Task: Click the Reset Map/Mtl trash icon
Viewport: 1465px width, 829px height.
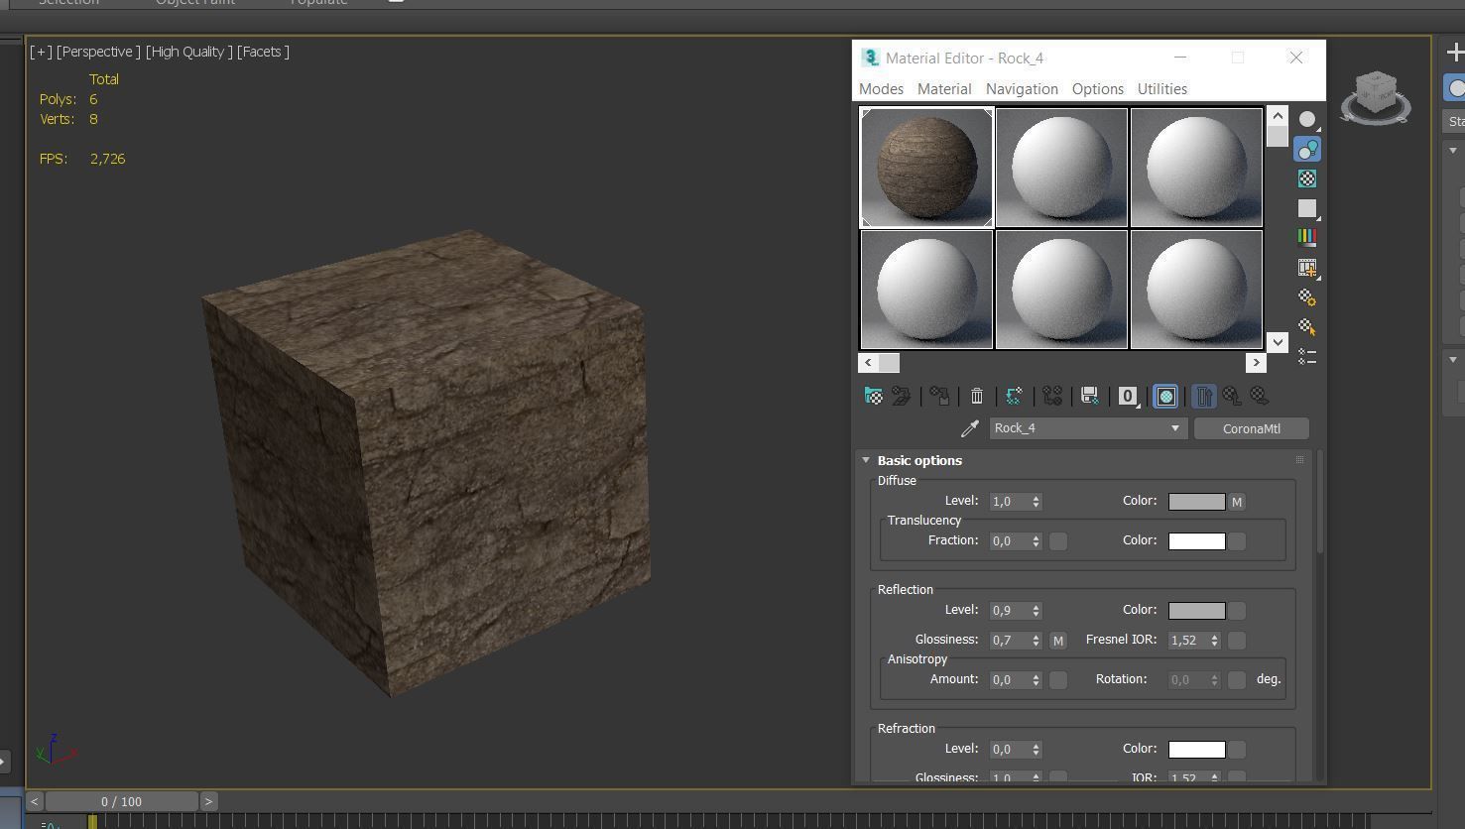Action: (977, 397)
